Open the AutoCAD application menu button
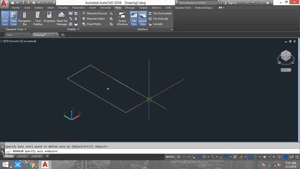300x169 pixels. (4, 4)
